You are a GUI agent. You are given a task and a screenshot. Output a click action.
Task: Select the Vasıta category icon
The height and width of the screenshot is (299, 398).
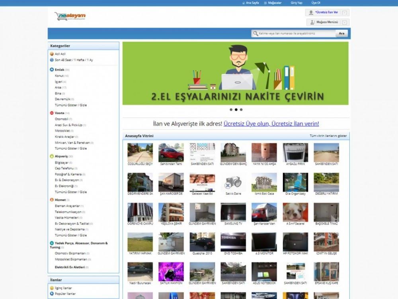pos(52,113)
